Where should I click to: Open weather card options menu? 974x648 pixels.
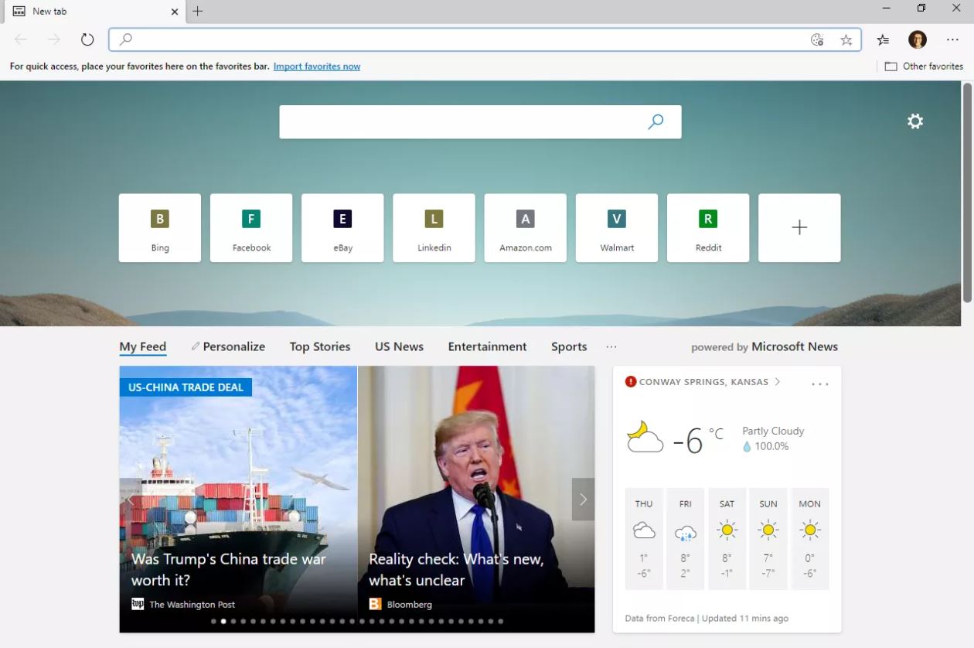[820, 384]
